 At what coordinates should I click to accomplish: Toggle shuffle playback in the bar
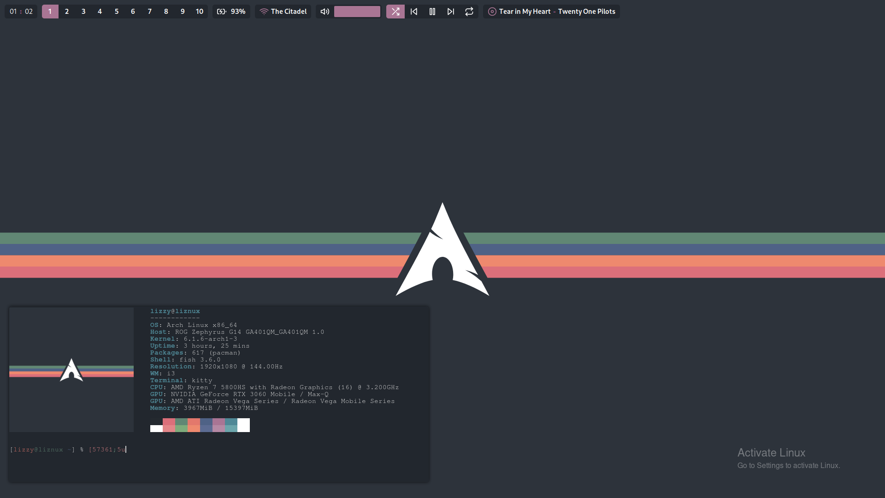395,12
